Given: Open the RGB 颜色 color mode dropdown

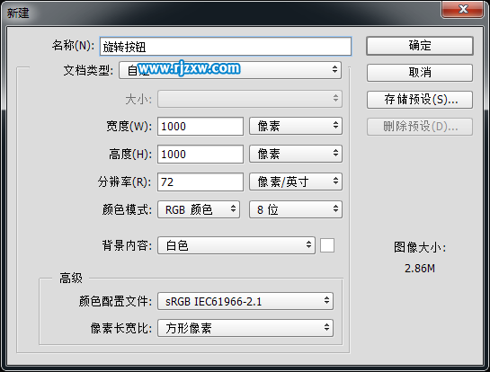Looking at the screenshot, I should 199,209.
